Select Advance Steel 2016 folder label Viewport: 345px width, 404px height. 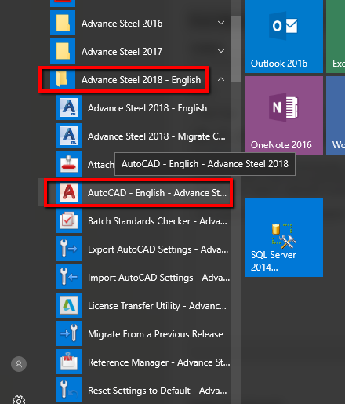[x=122, y=24]
